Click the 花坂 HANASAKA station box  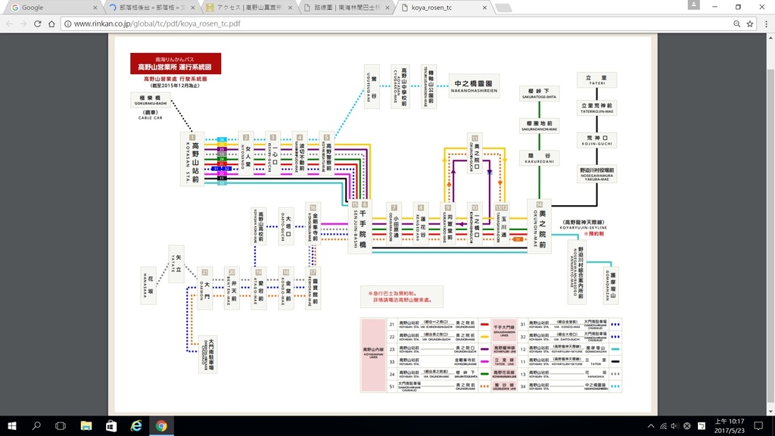click(x=148, y=285)
